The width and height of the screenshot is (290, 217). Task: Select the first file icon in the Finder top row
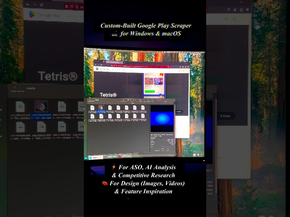point(92,108)
